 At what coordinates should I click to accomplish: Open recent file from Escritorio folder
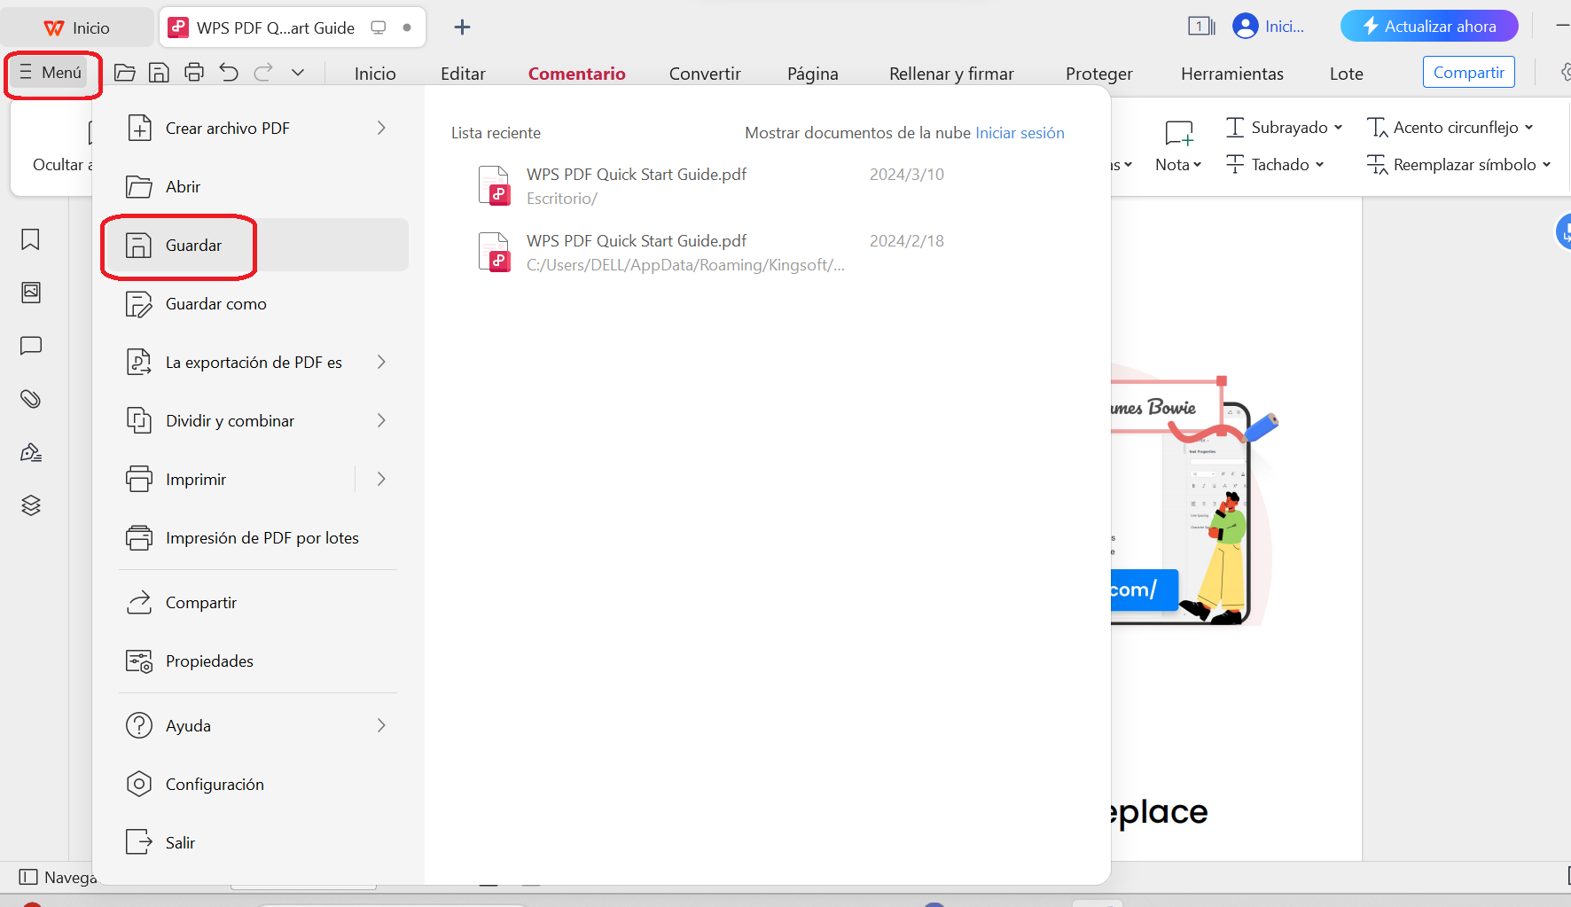636,185
